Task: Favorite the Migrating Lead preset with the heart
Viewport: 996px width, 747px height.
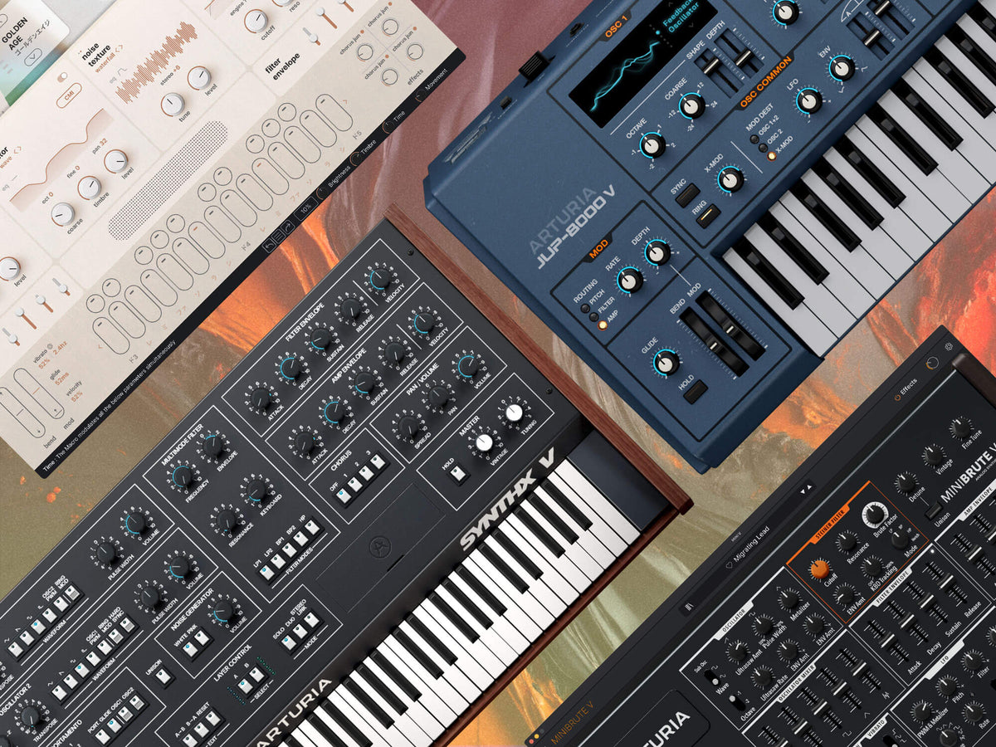Action: [728, 566]
